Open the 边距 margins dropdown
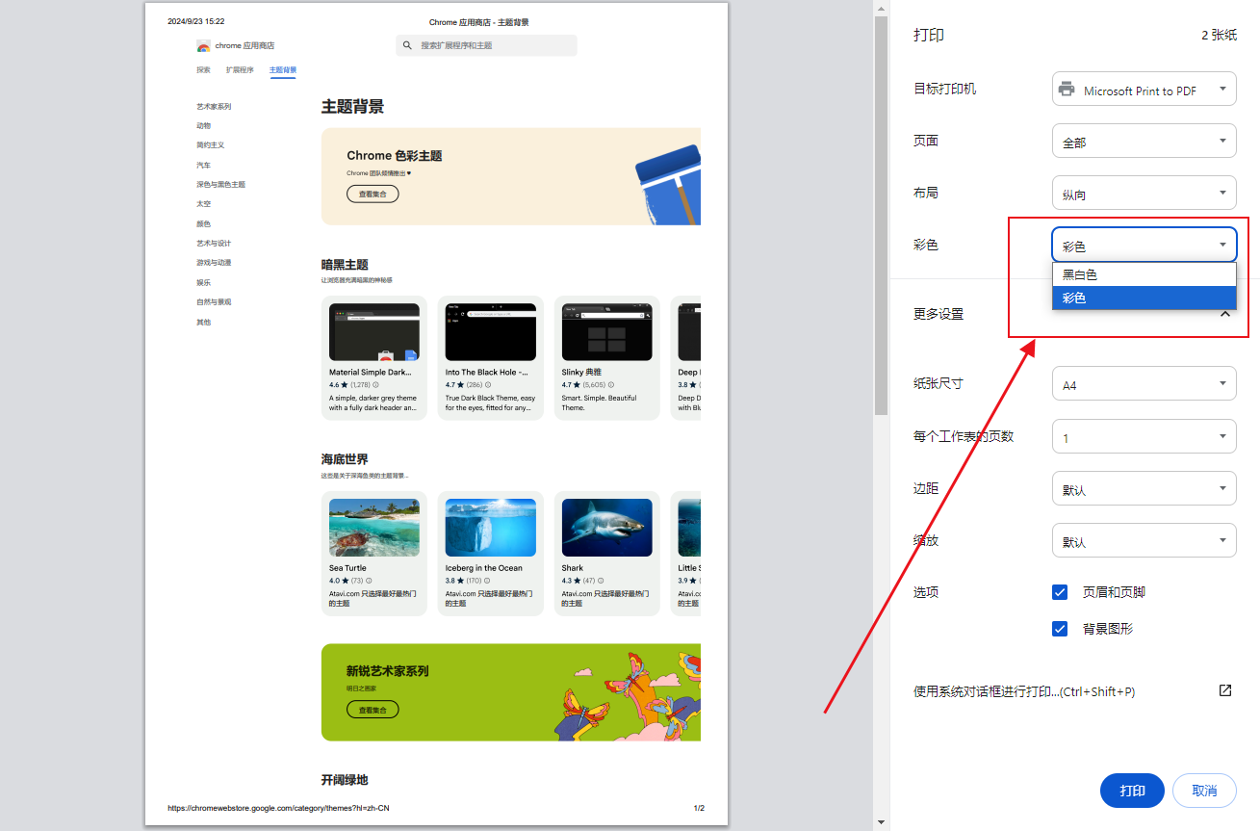The width and height of the screenshot is (1260, 831). [x=1144, y=488]
